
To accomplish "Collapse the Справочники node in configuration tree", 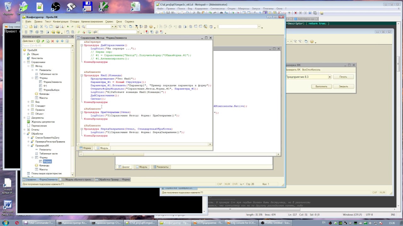I will (25, 62).
